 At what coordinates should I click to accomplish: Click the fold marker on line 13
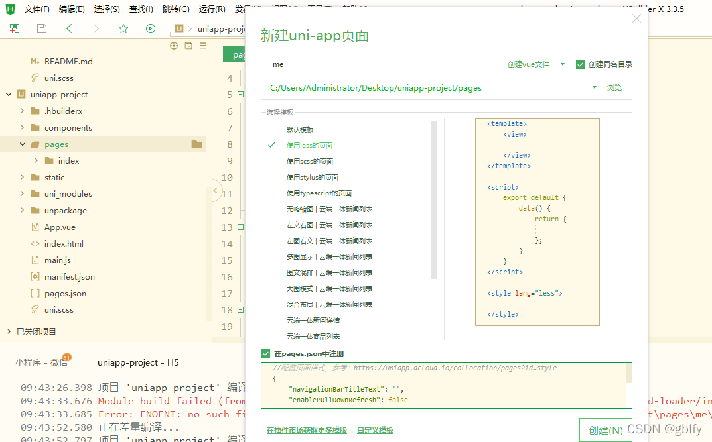[x=241, y=227]
